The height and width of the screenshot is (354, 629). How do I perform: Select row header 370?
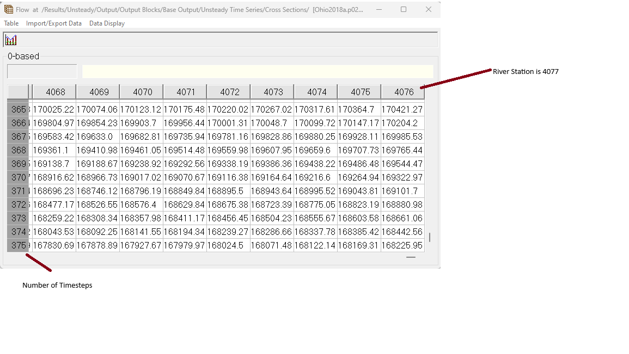pyautogui.click(x=18, y=177)
